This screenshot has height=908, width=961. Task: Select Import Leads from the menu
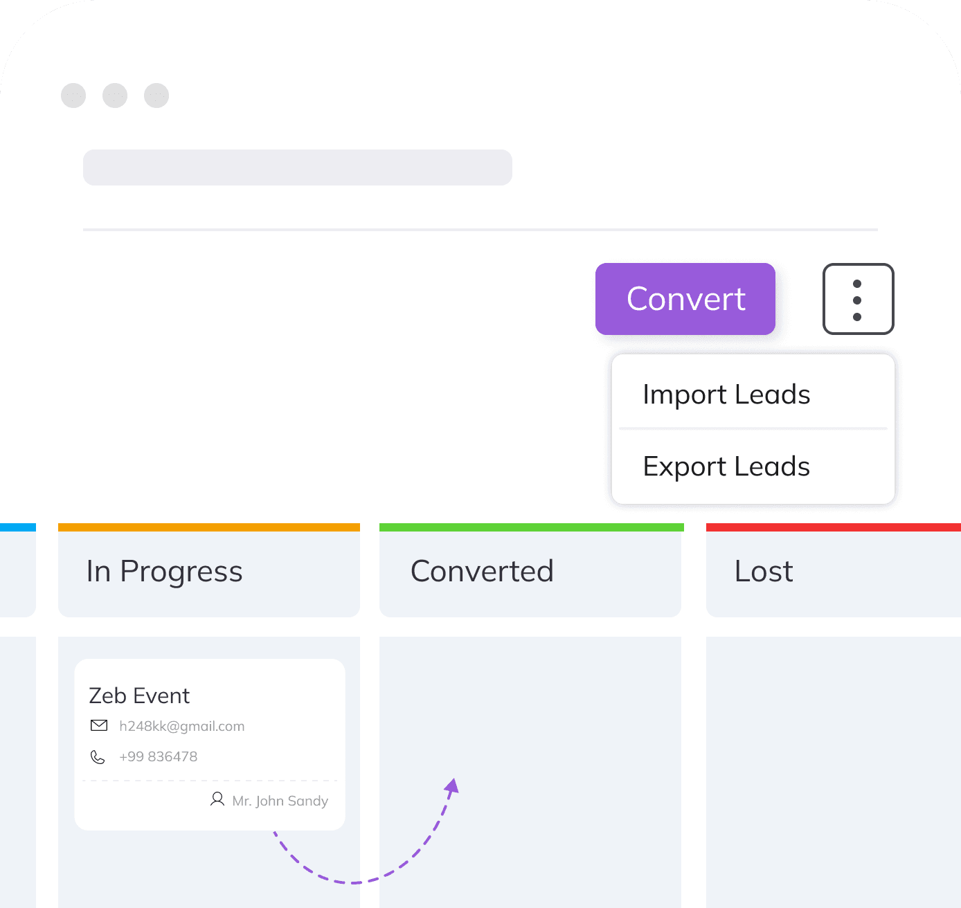click(726, 394)
